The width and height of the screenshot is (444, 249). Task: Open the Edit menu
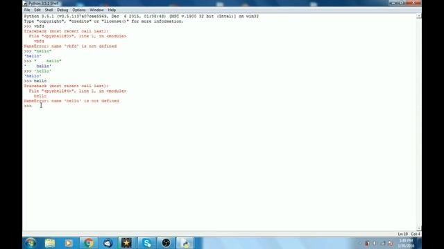pos(37,10)
